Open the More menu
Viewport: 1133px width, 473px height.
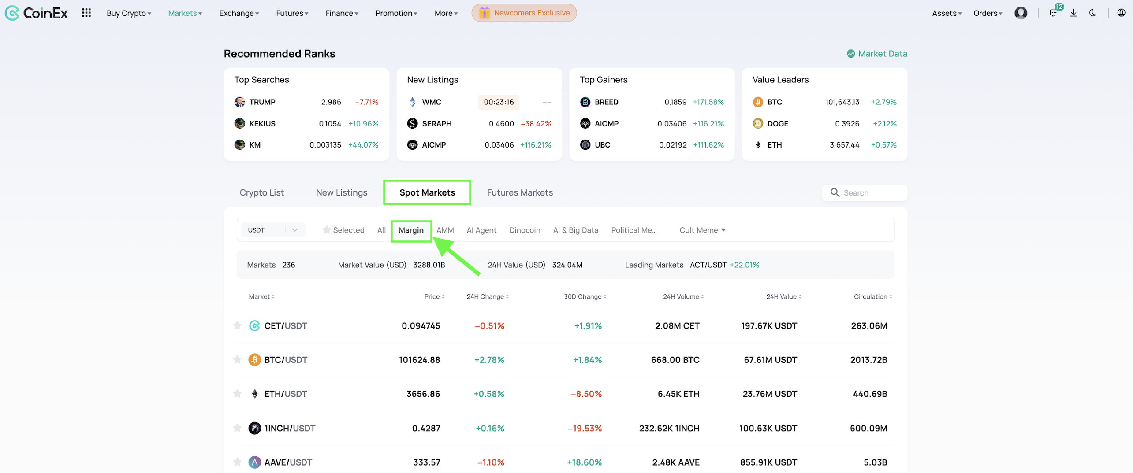[x=446, y=13]
